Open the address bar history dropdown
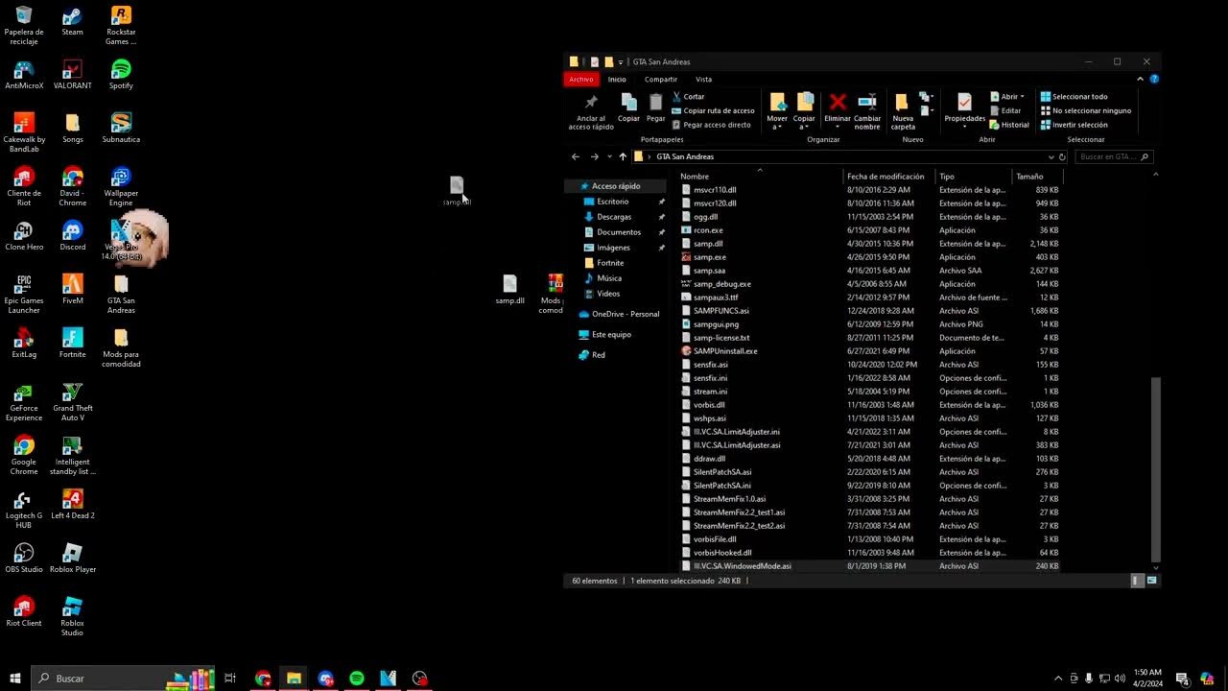 (1051, 156)
